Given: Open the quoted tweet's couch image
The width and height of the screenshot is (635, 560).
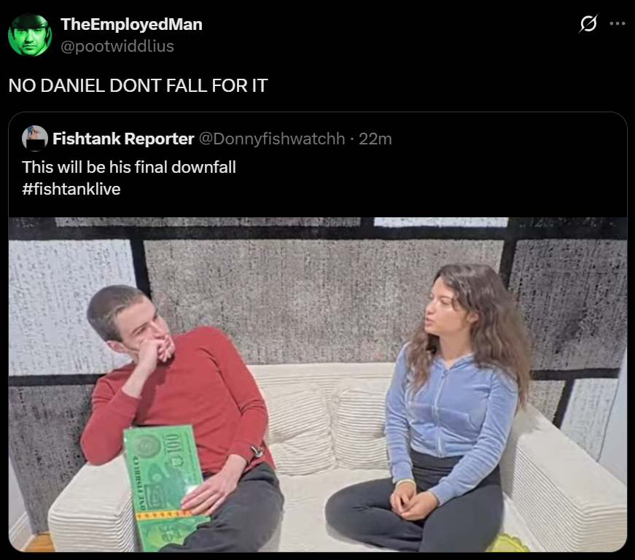Looking at the screenshot, I should [318, 385].
